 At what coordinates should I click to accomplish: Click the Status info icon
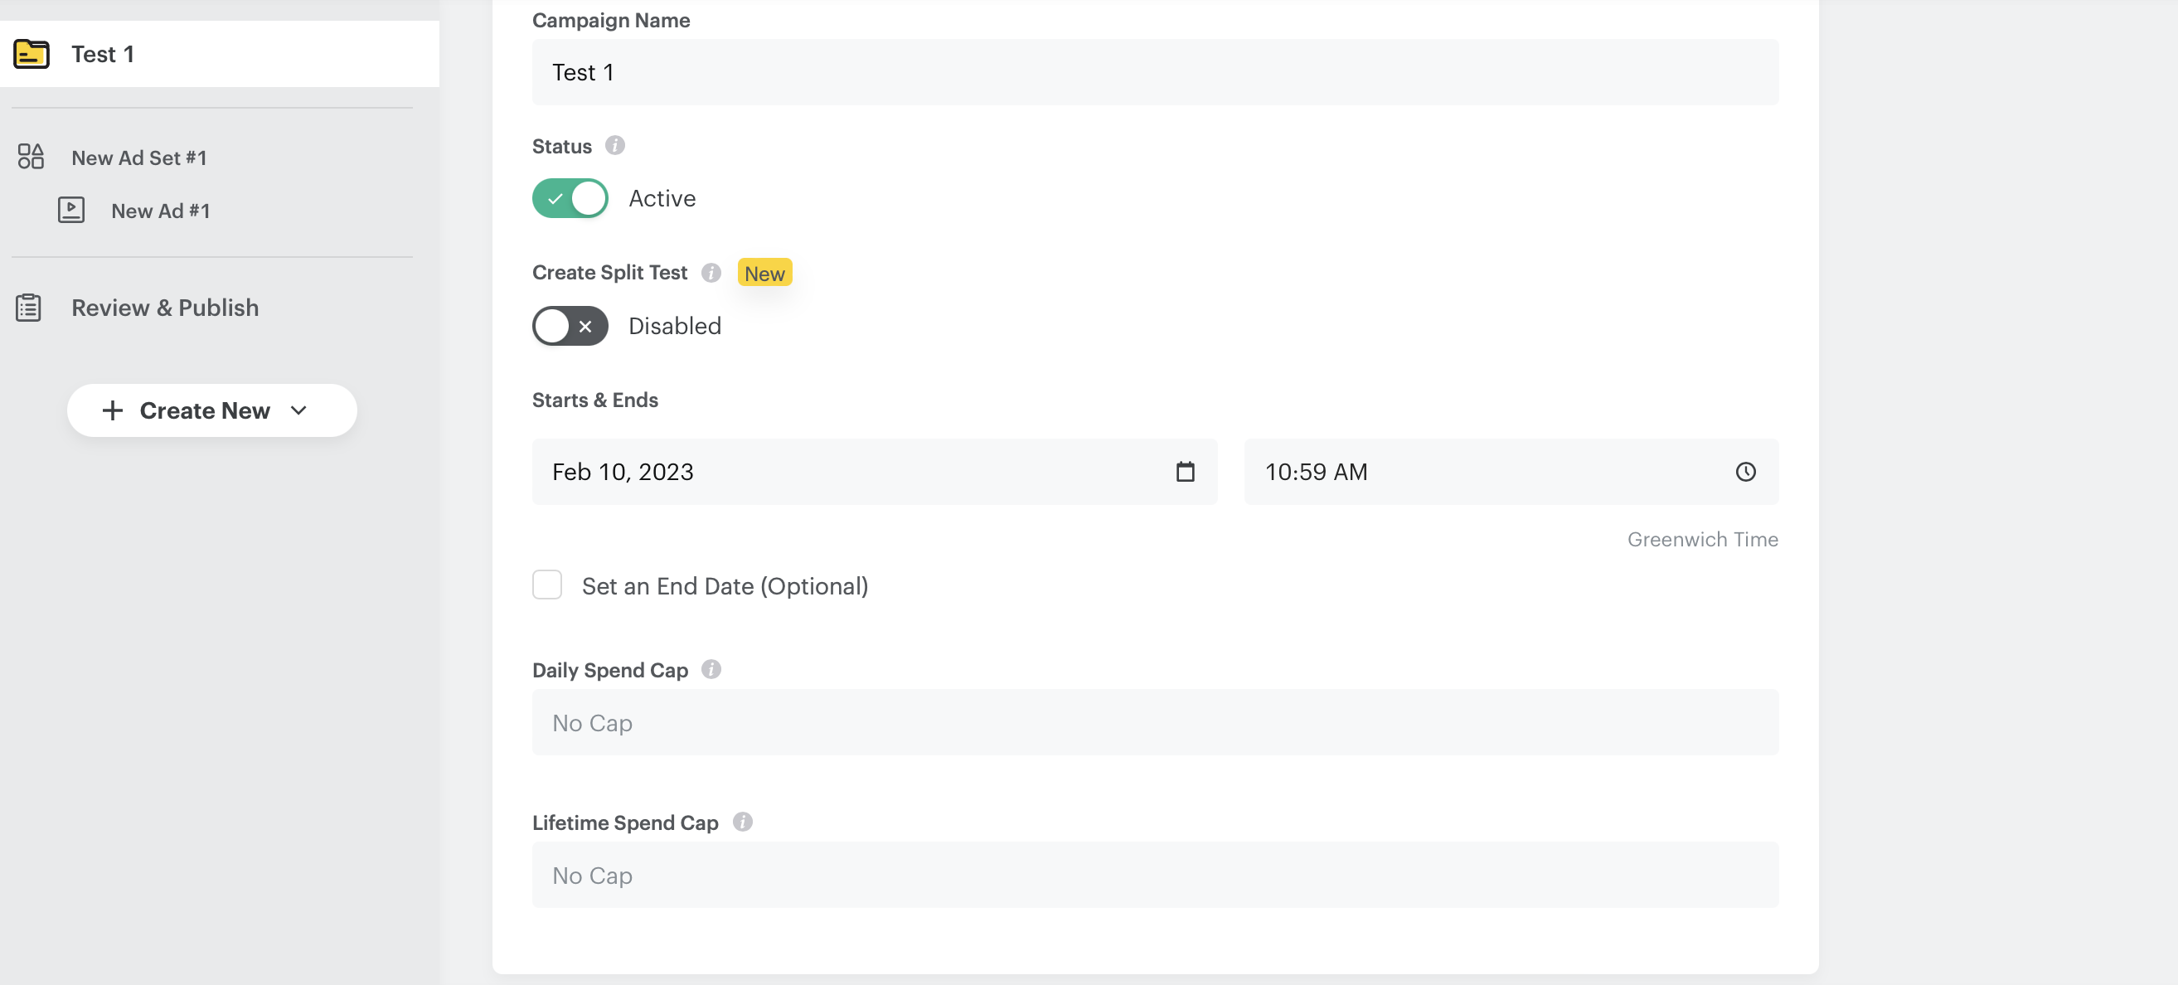click(x=614, y=145)
